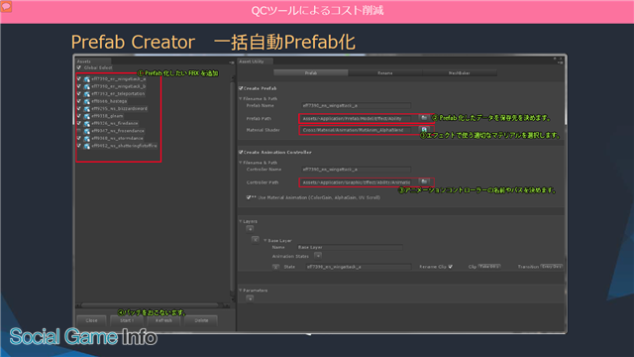
Task: Click the Start button
Action: (127, 320)
